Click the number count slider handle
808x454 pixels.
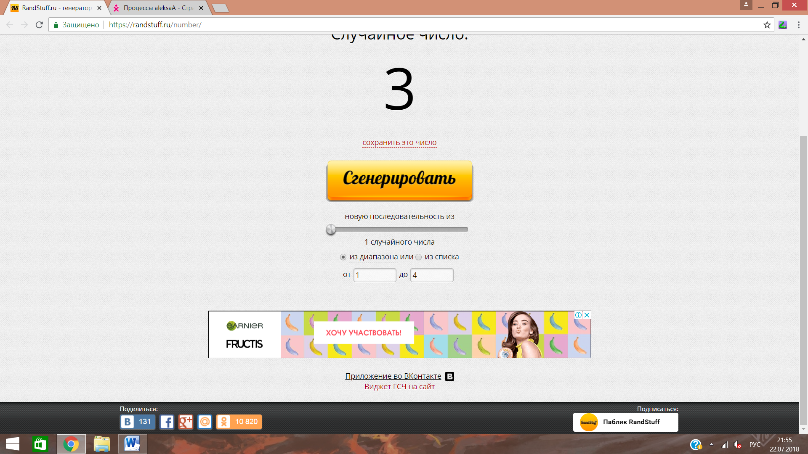tap(331, 230)
